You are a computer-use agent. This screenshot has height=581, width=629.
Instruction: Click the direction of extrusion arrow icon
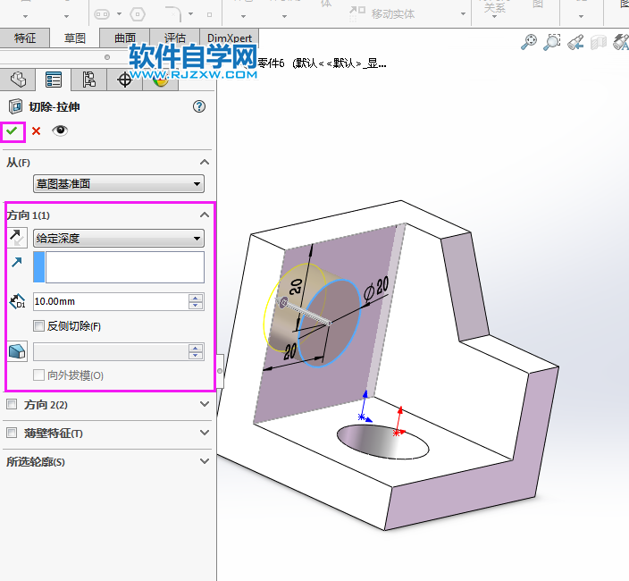click(x=17, y=262)
